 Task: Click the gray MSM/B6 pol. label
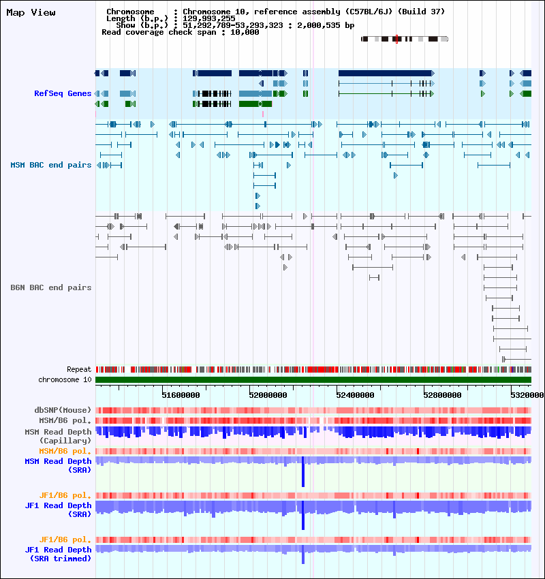click(x=65, y=420)
